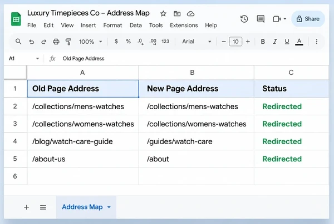Screen dimensions: 334x224
Task: Click the Share button
Action: tap(308, 19)
